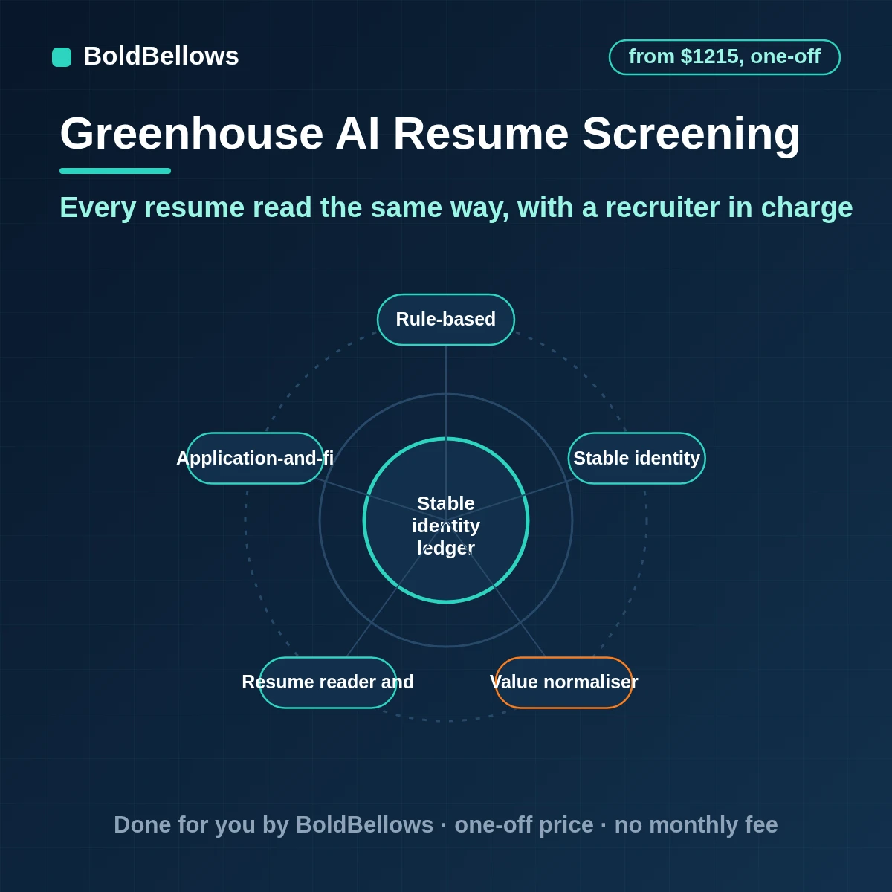Click the BoldBellows teal square logo icon
Viewport: 892px width, 892px height.
(x=62, y=57)
